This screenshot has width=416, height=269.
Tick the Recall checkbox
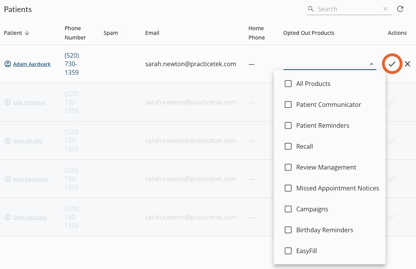(x=288, y=146)
